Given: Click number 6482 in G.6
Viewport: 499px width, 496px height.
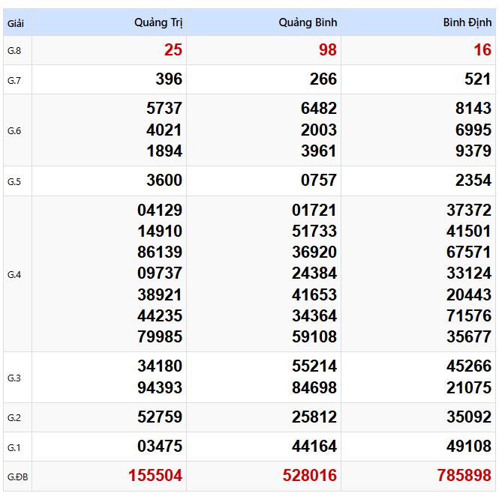Looking at the screenshot, I should 319,108.
